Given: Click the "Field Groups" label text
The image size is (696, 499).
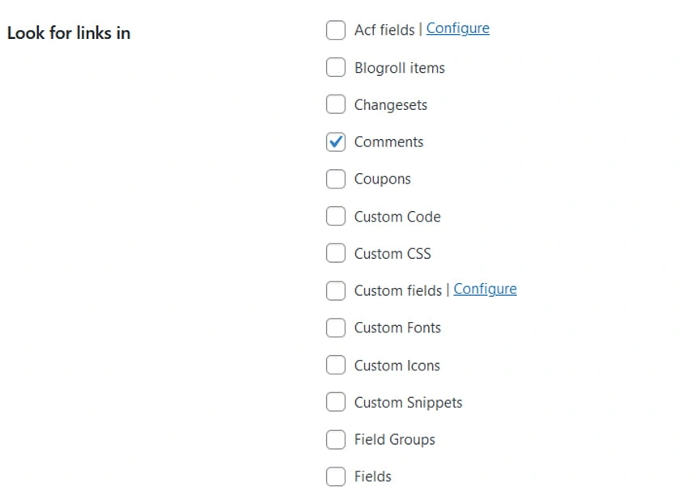Looking at the screenshot, I should point(394,440).
